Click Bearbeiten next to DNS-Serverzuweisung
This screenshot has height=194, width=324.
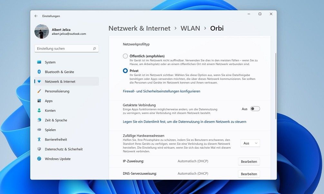249,174
